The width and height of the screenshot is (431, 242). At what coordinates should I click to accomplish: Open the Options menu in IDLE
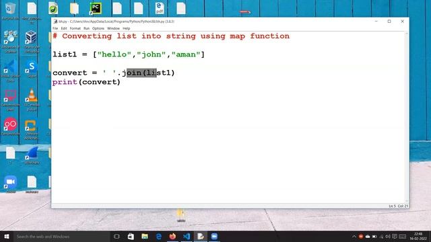click(98, 28)
